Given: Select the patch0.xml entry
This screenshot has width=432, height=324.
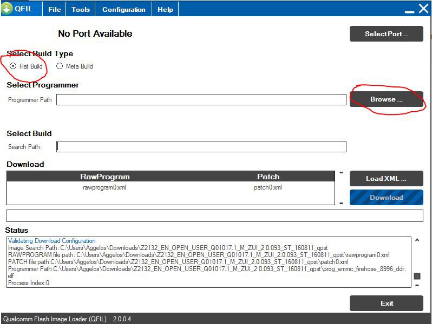Looking at the screenshot, I should pyautogui.click(x=268, y=187).
